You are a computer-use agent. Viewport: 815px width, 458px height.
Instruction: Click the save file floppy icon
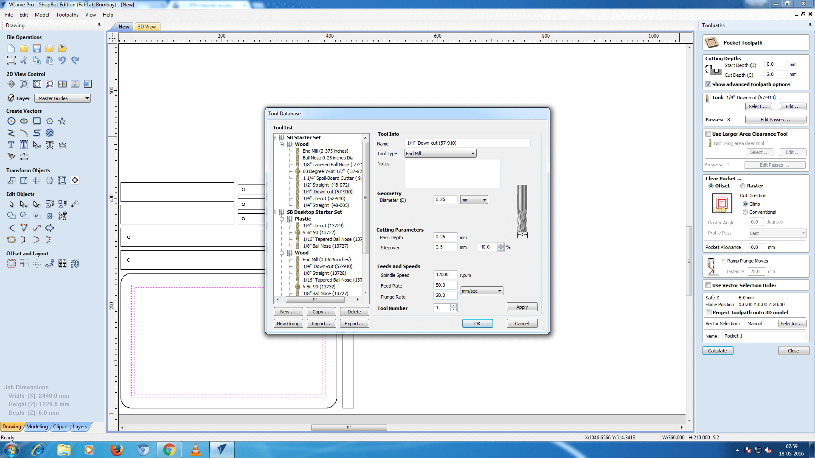[x=37, y=48]
